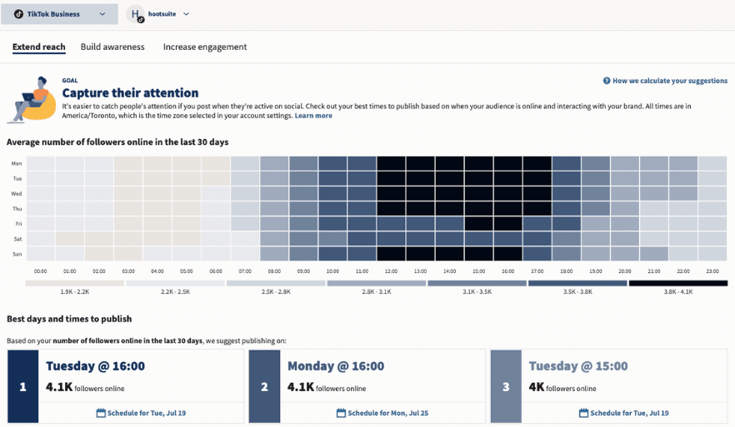Viewport: 735px width, 427px height.
Task: Click the goal illustration of person with laptop
Action: point(31,98)
